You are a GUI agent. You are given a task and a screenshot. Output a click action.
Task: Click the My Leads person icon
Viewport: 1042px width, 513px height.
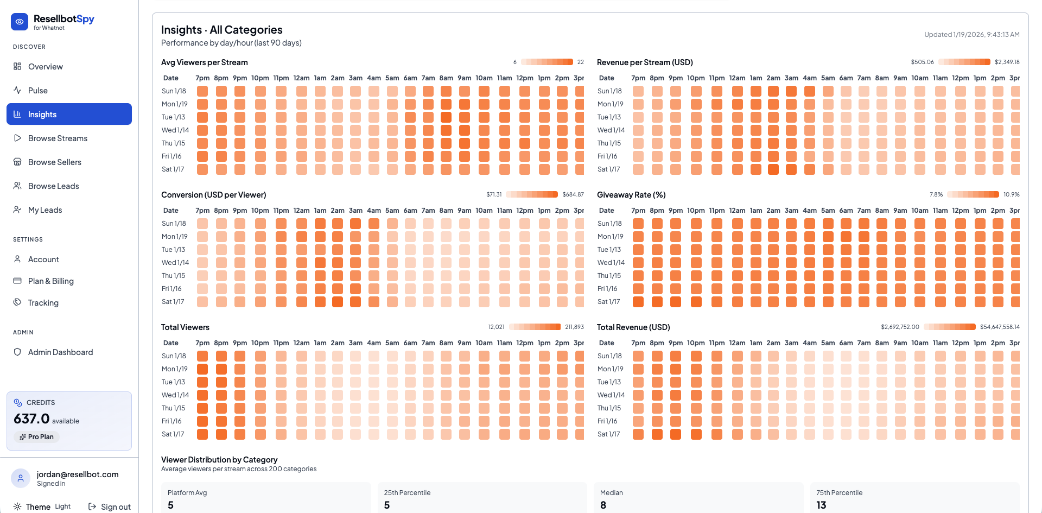coord(18,210)
